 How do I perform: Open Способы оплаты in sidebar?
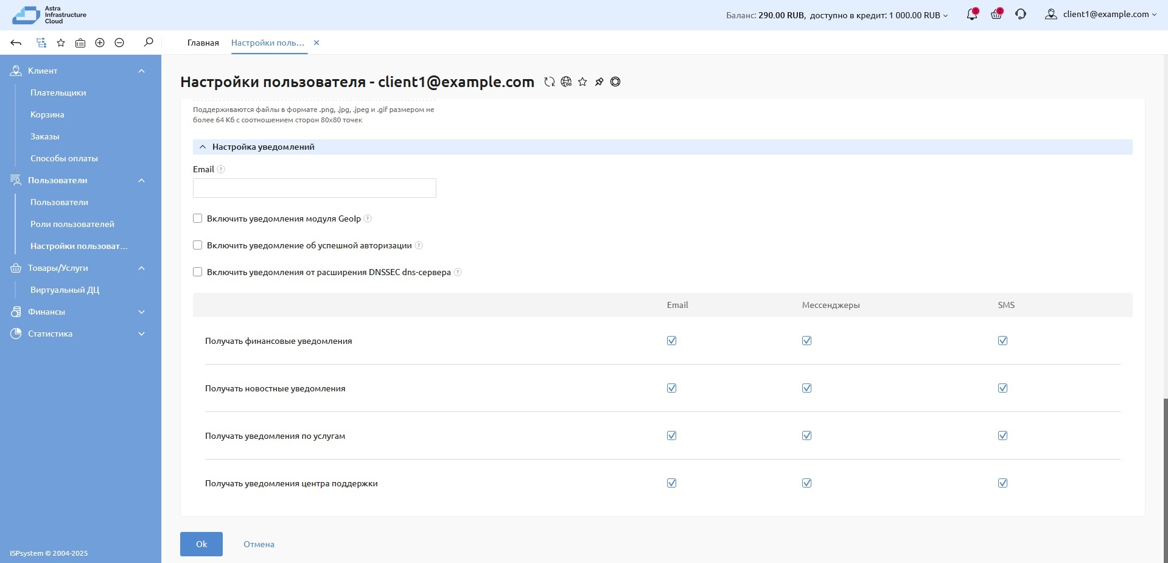64,158
